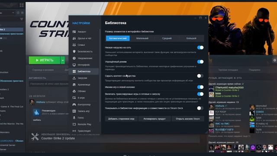
Task: Enable Steam Deck compatibility info switch
Action: 200,108
